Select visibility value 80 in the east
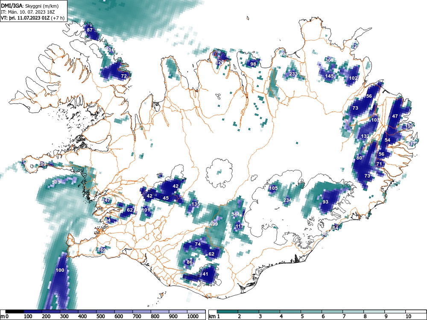This screenshot has height=320, width=427. coord(359,158)
